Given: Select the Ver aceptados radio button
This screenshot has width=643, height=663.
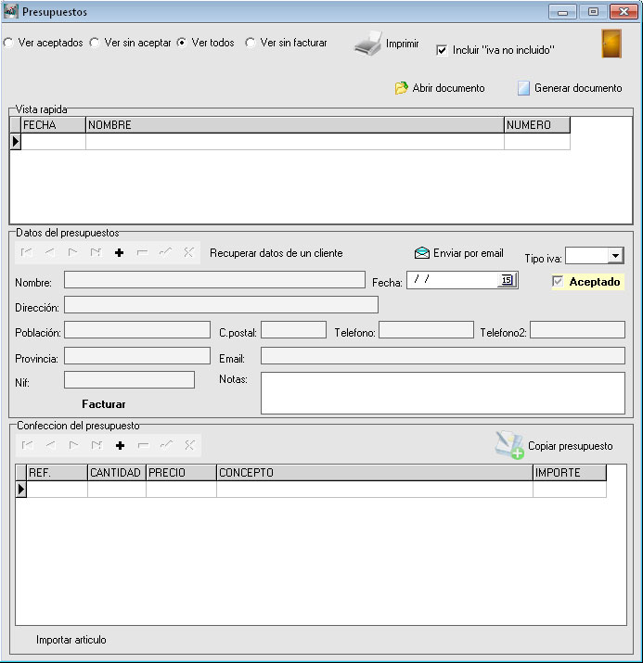Looking at the screenshot, I should pos(9,43).
